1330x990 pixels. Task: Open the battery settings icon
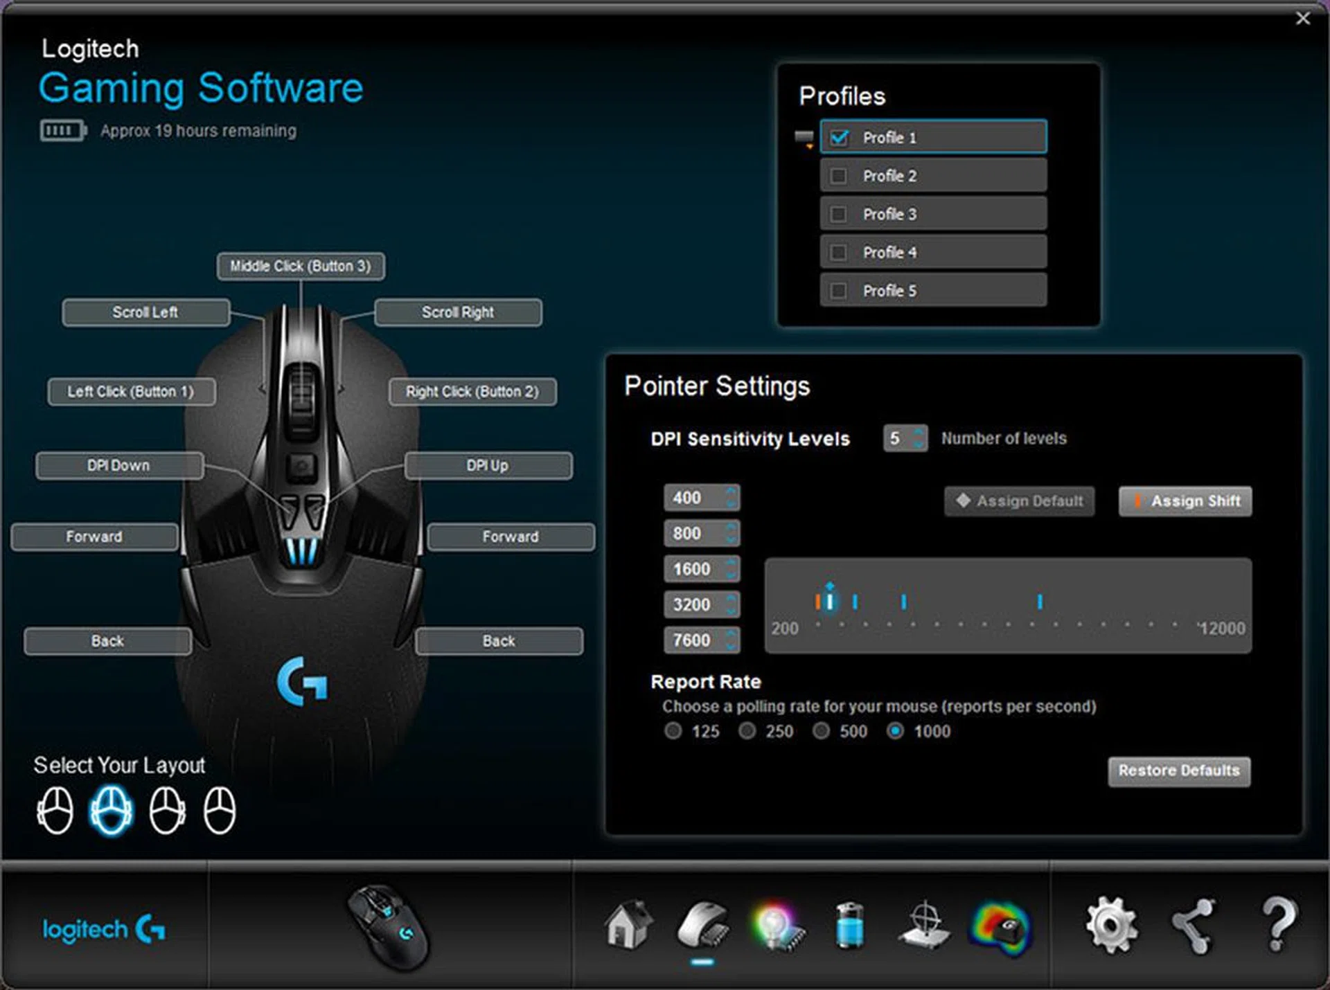tap(849, 926)
